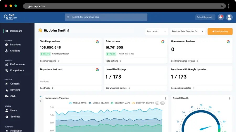Follow the See pending updates link
The width and height of the screenshot is (236, 132).
(183, 88)
